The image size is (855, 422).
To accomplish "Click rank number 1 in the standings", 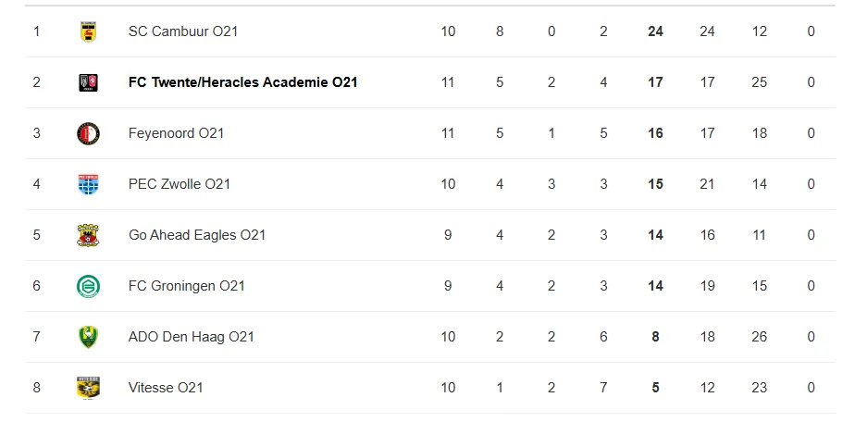I will pos(36,31).
